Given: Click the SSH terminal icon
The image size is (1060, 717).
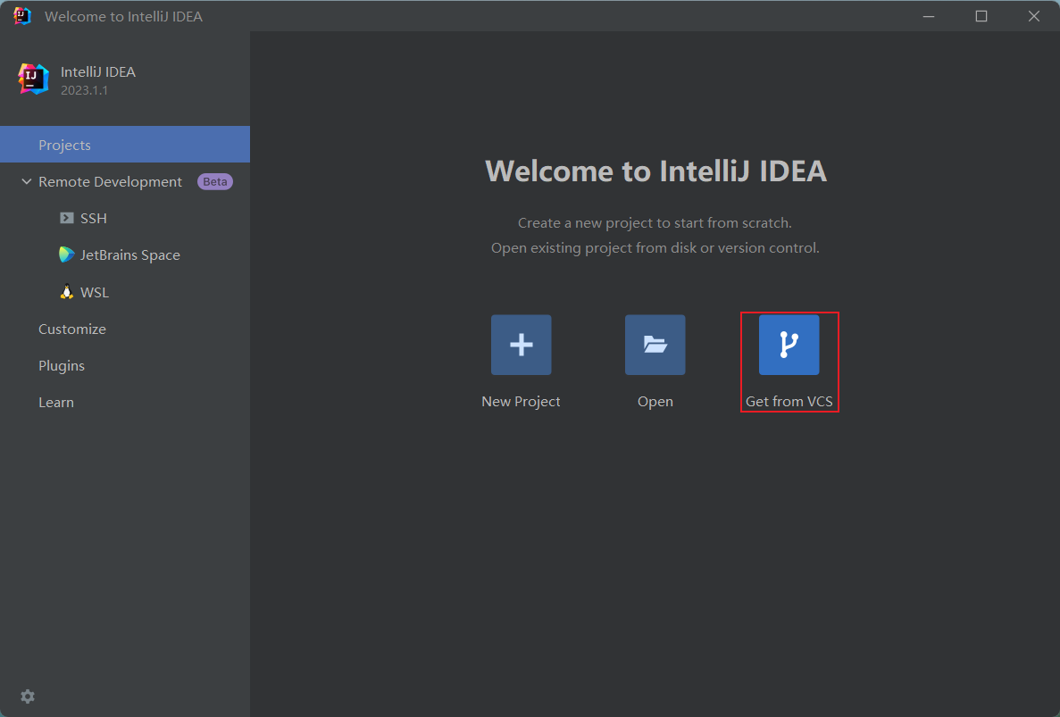Looking at the screenshot, I should [67, 218].
